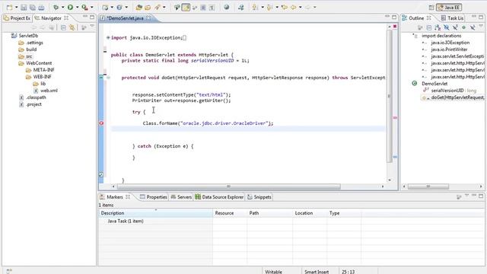Close the Markers view tab X
This screenshot has height=274, width=487.
[x=128, y=197]
